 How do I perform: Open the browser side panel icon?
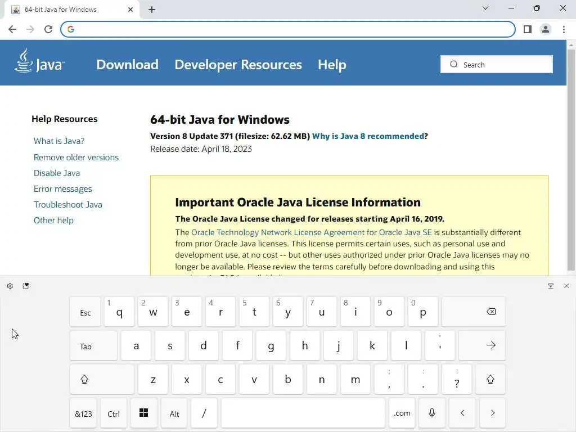coord(528,29)
